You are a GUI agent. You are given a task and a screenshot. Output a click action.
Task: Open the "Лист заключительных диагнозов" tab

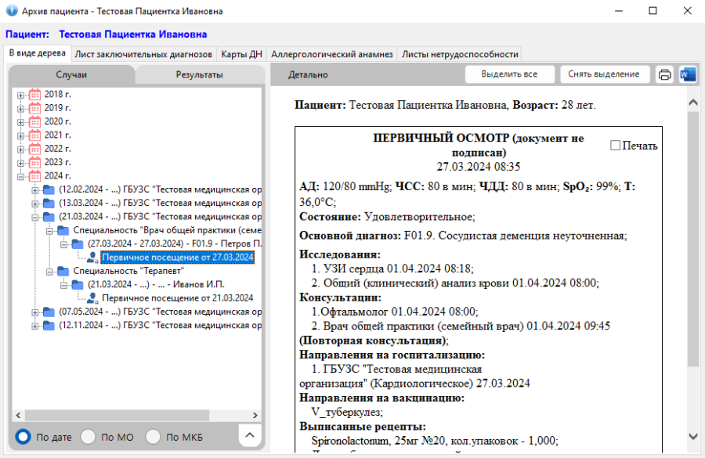(143, 54)
